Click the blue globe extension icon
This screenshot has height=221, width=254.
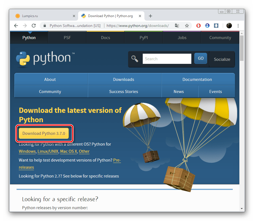coord(207,26)
